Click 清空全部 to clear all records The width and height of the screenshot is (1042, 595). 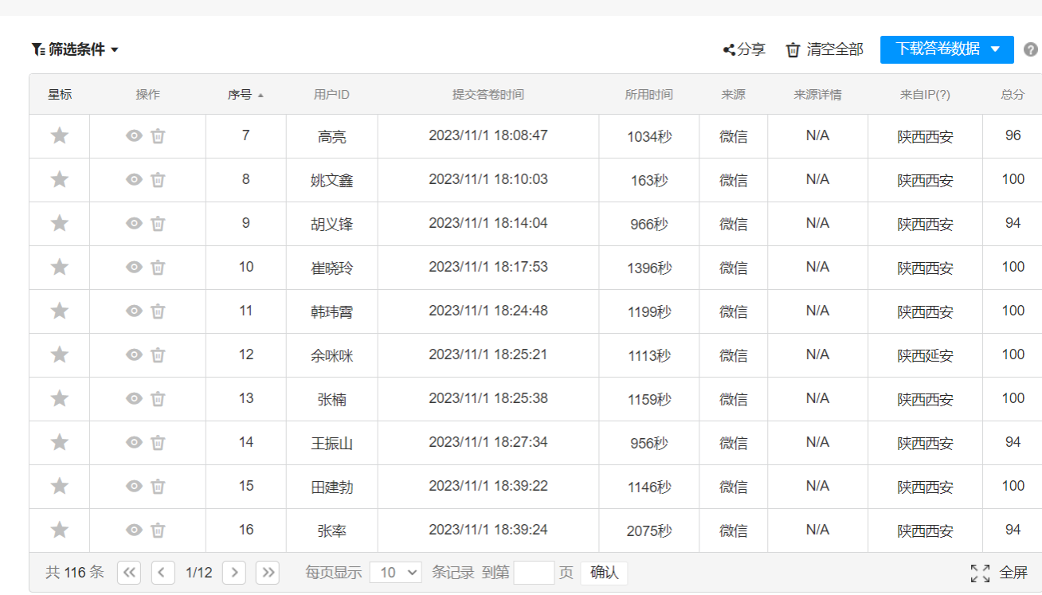point(825,49)
